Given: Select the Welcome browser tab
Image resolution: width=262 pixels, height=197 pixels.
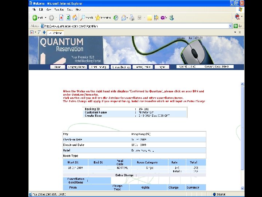Looking at the screenshot, I should [55, 33].
